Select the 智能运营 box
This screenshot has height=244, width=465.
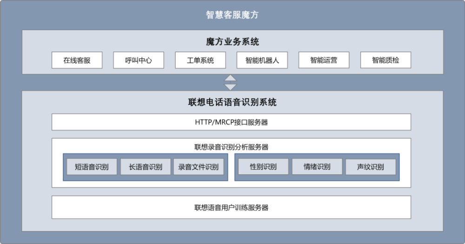[324, 60]
